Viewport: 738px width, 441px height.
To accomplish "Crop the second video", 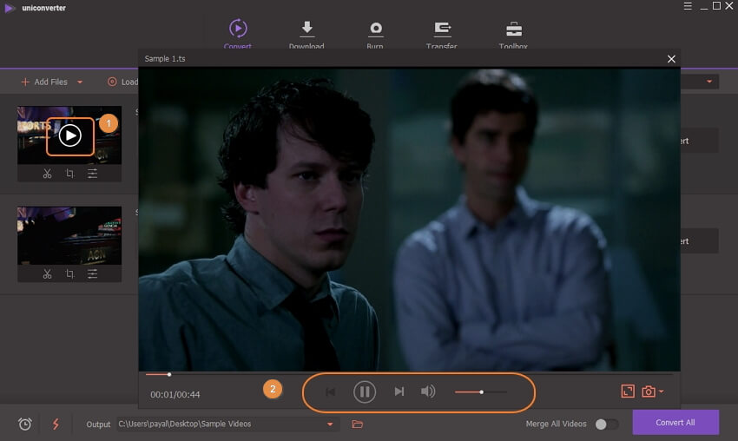I will tap(69, 274).
